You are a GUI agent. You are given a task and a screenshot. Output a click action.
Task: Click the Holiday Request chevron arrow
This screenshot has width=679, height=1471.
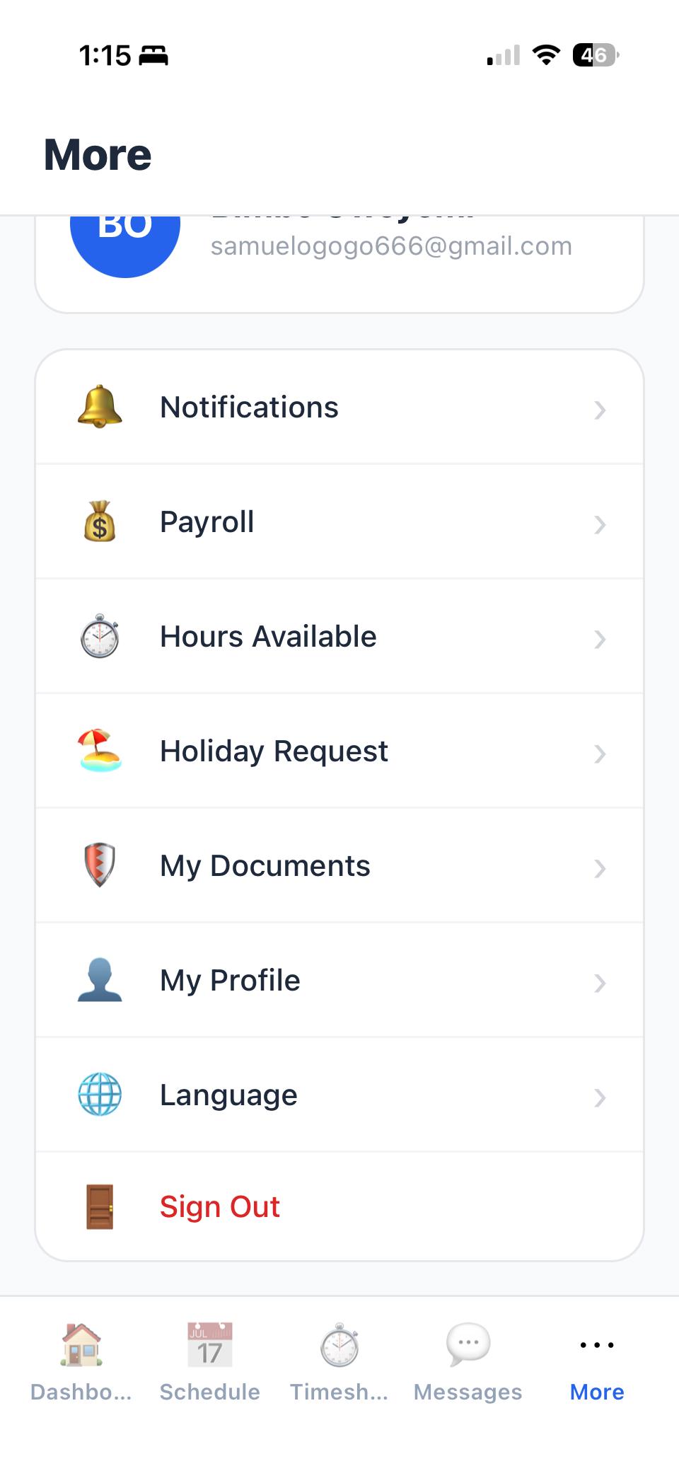click(600, 754)
